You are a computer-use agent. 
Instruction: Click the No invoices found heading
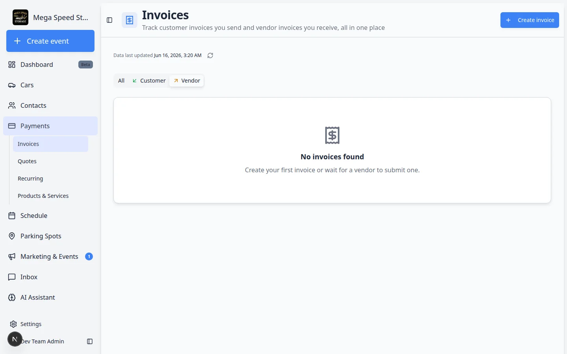pos(332,157)
